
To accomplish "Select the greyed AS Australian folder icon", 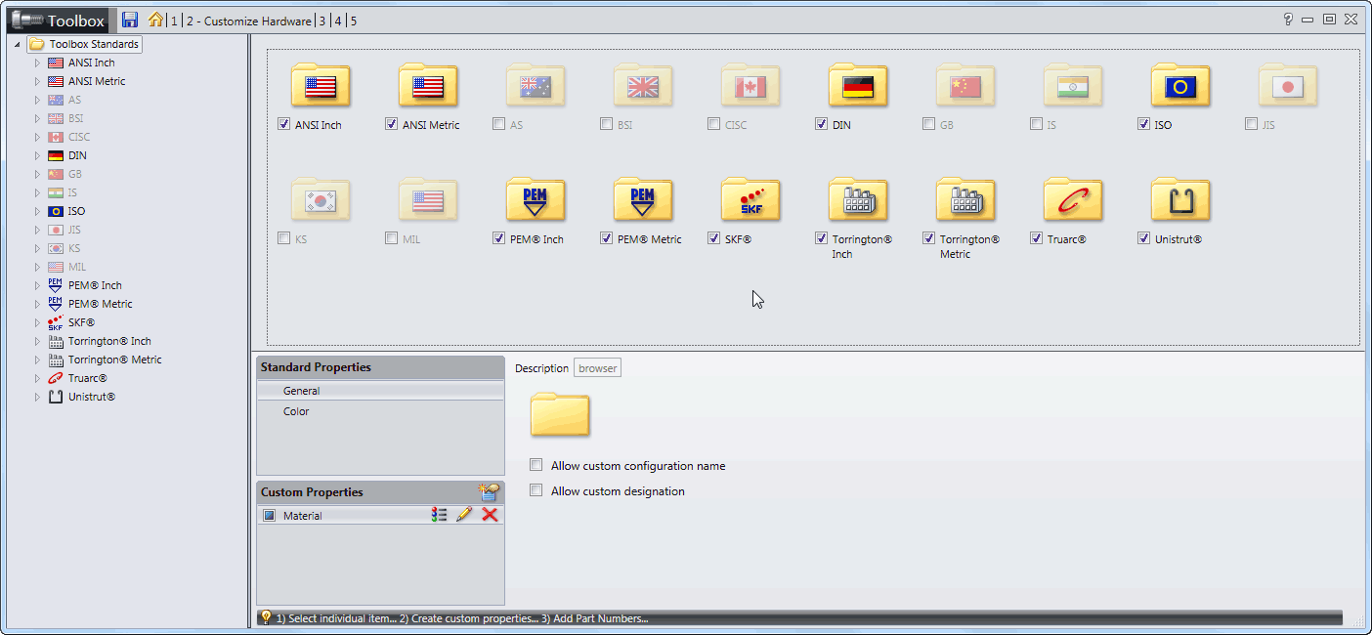I will click(x=536, y=86).
